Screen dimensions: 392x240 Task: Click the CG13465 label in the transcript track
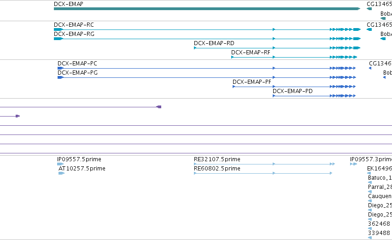click(x=379, y=25)
